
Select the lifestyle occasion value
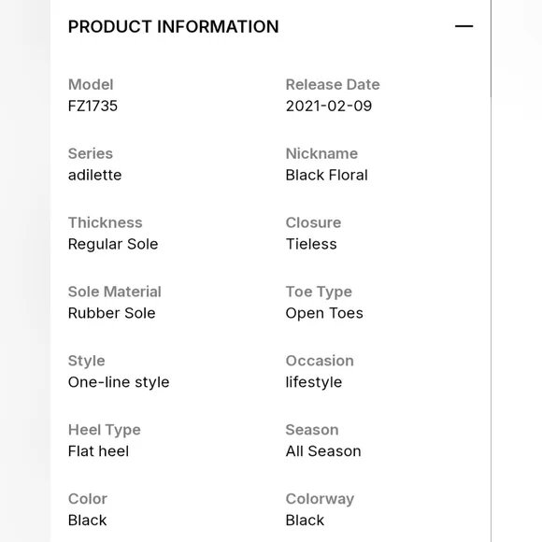314,382
